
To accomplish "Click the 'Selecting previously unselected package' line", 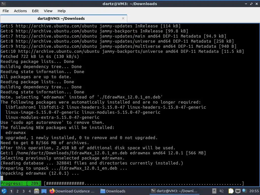I will (62, 158).
